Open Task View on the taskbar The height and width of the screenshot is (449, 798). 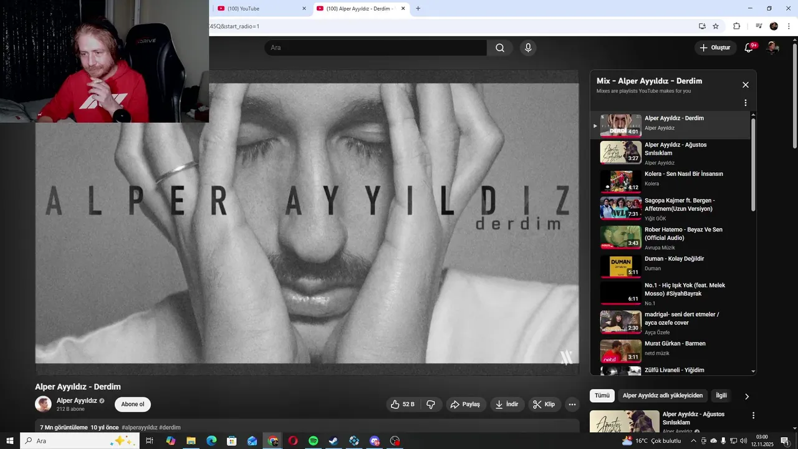(x=150, y=441)
